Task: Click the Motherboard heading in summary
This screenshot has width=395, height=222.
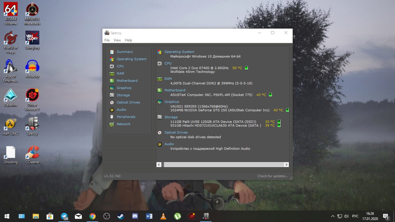Action: [175, 90]
